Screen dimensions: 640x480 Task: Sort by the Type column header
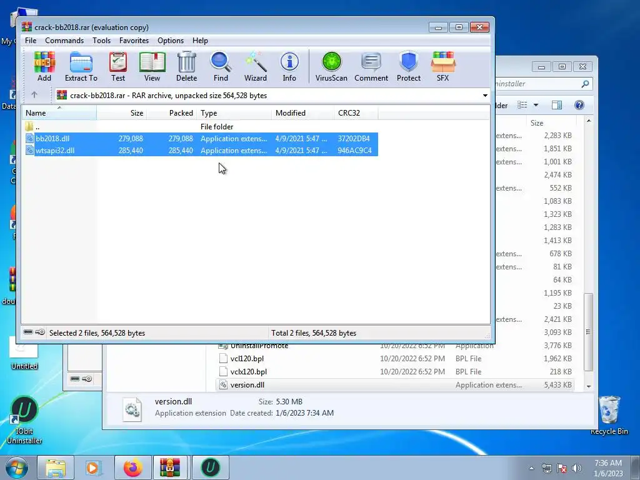click(234, 113)
